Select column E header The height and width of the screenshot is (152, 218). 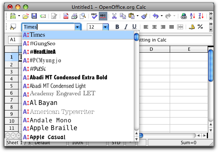(189, 49)
